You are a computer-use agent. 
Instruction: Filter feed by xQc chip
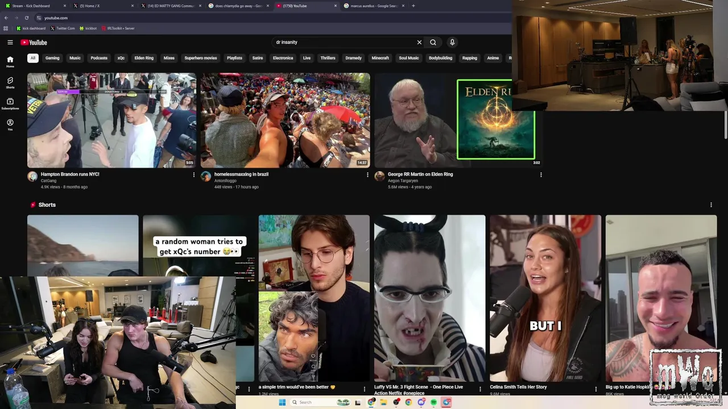click(x=121, y=58)
